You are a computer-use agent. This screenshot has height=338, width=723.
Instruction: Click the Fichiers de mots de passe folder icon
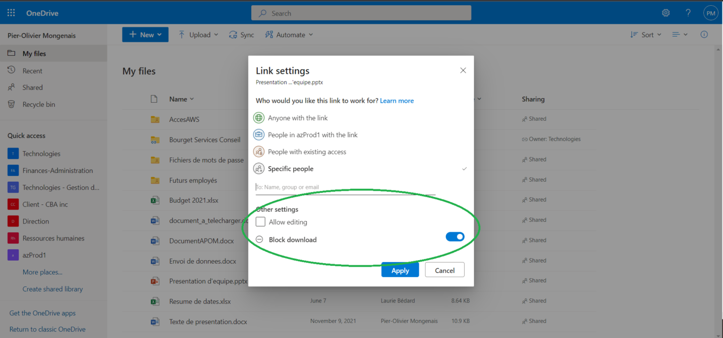(x=155, y=160)
